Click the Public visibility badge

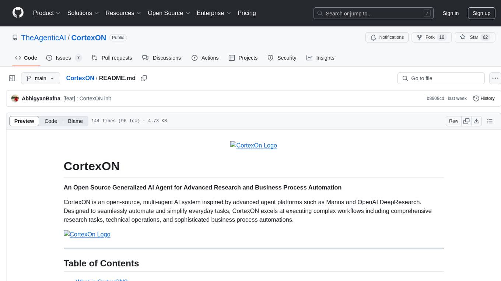coord(118,38)
